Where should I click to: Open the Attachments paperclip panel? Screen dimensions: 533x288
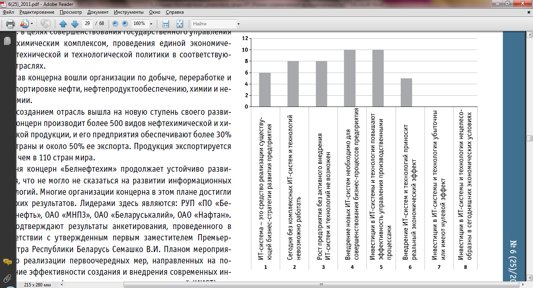pos(7,278)
